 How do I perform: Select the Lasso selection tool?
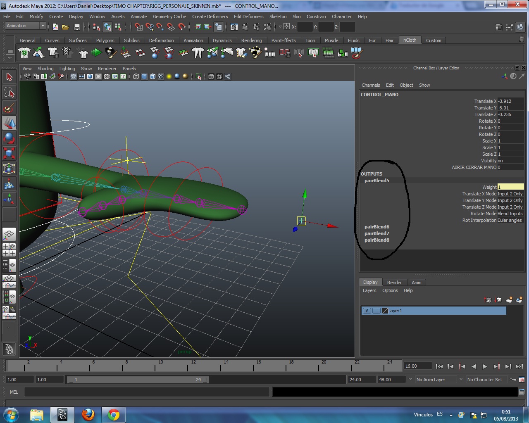(x=9, y=93)
